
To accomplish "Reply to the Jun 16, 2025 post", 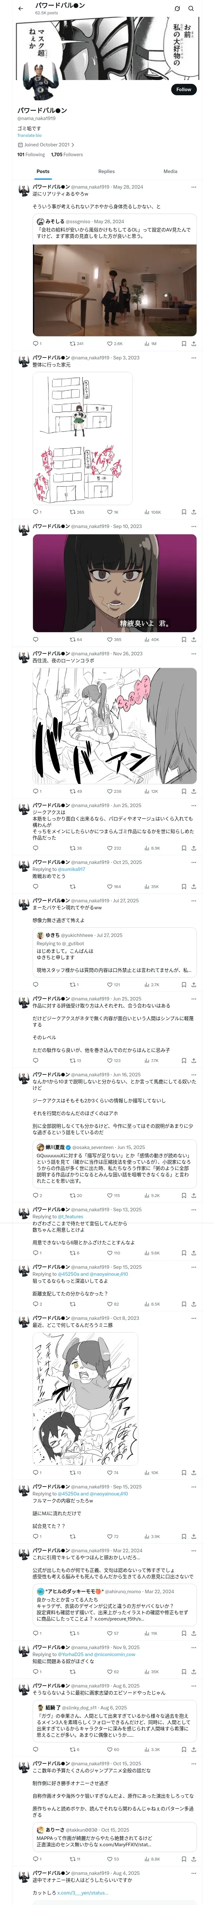I will point(36,1195).
